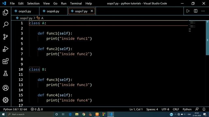Run Python file with the play button

[x=188, y=11]
